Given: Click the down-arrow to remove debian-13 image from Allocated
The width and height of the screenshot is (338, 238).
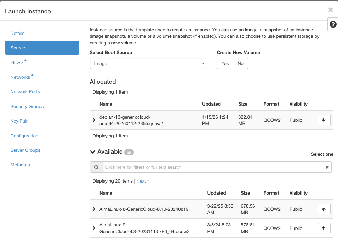Looking at the screenshot, I should pyautogui.click(x=324, y=120).
